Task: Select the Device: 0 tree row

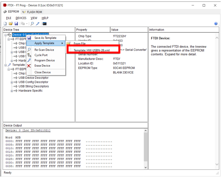Action: point(31,35)
